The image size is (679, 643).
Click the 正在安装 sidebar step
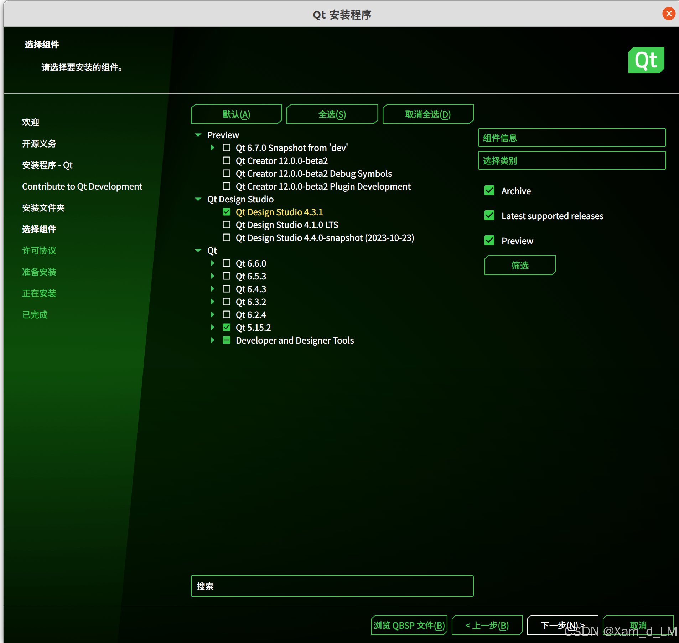[39, 293]
